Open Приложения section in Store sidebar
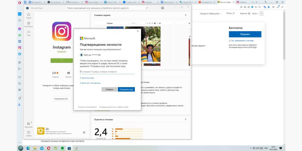The width and height of the screenshot is (302, 151). 28,24
